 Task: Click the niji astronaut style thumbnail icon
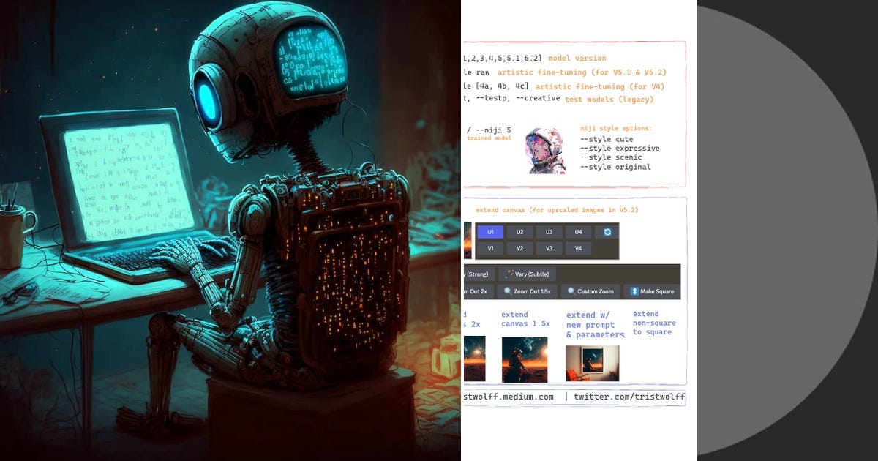(545, 151)
